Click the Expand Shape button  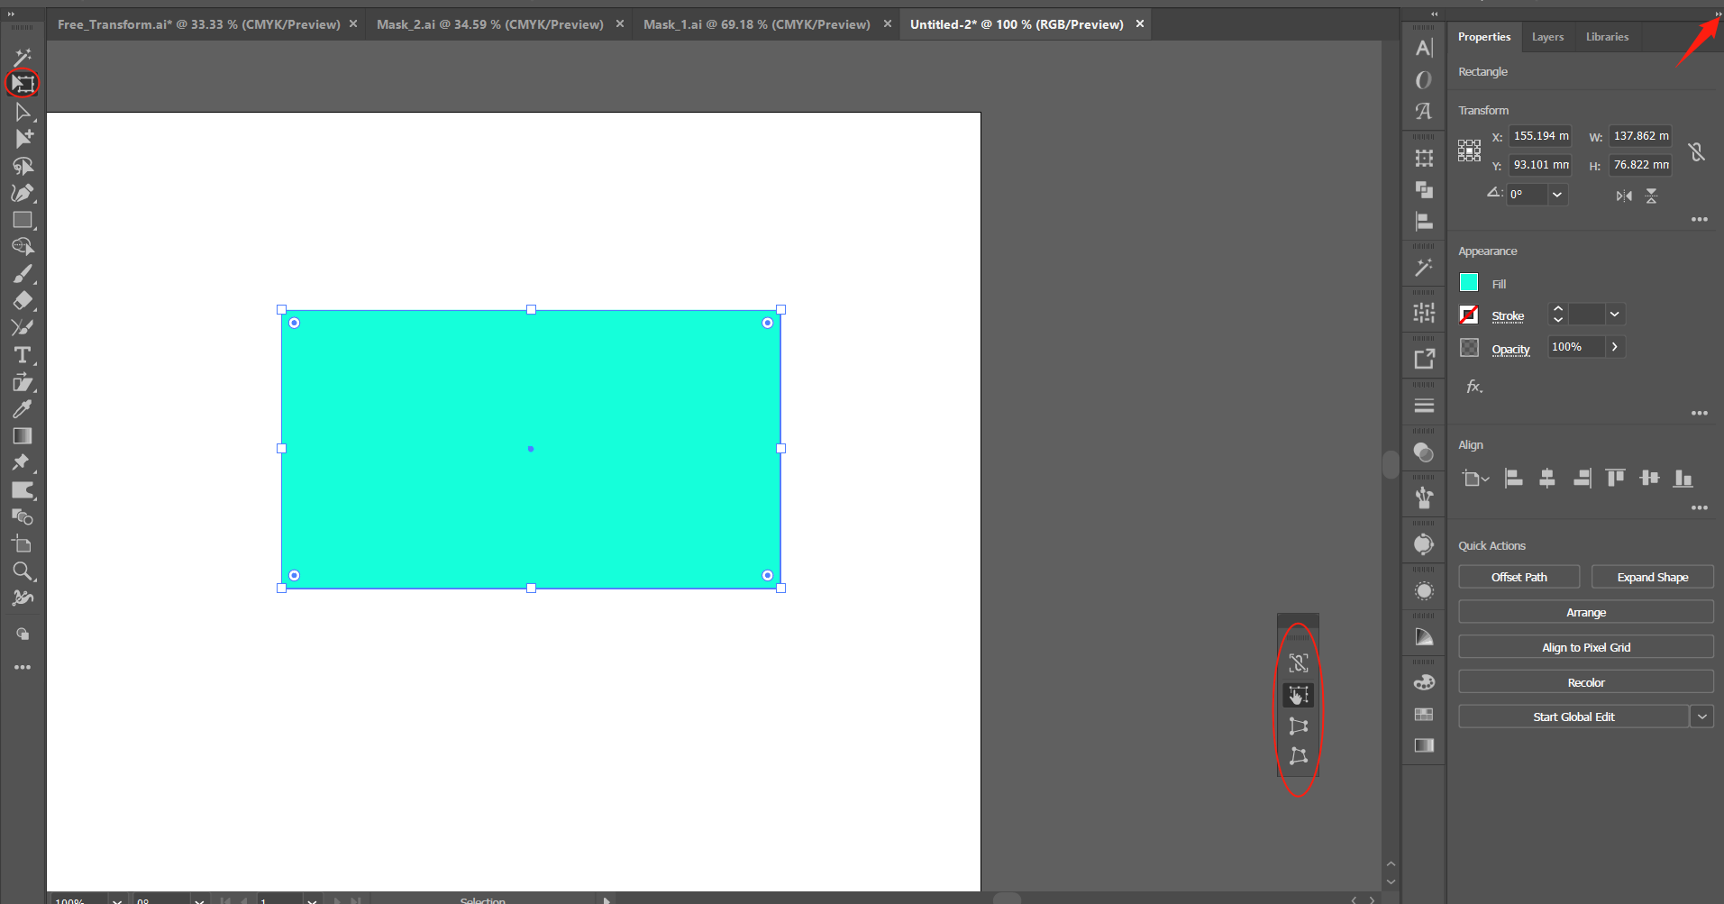pos(1652,577)
